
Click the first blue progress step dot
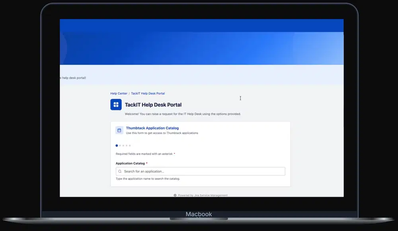click(117, 146)
